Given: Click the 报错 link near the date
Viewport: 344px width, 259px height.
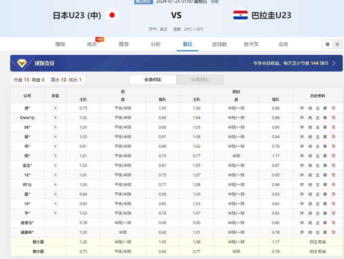Looking at the screenshot, I should pos(215,2).
